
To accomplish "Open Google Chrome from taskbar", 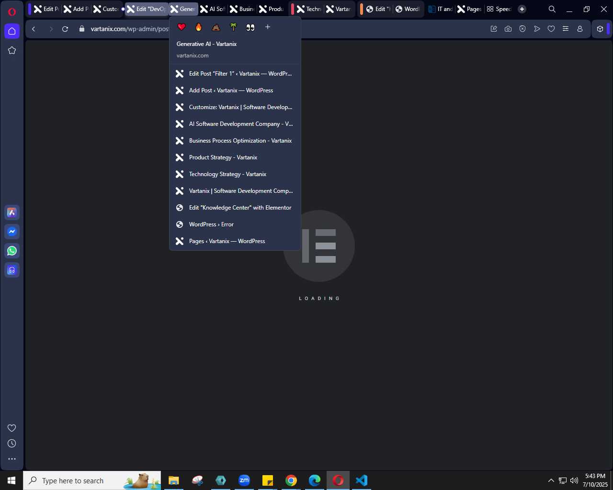I will (x=291, y=480).
